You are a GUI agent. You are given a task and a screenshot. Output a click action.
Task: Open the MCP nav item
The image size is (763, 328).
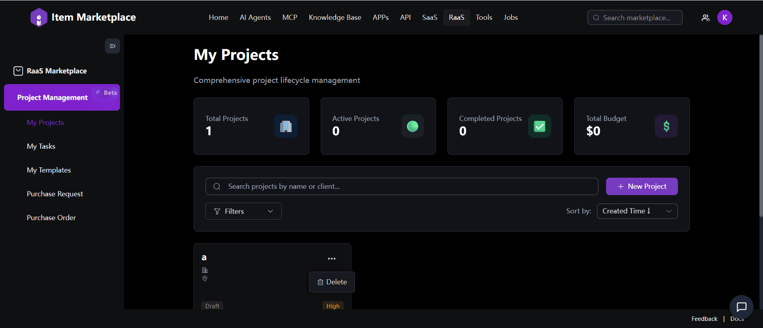290,17
